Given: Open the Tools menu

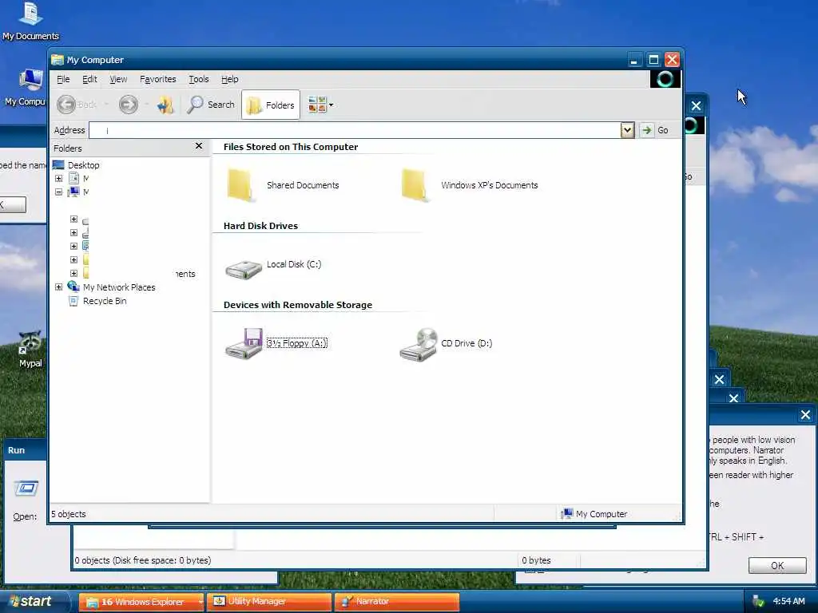Looking at the screenshot, I should click(x=199, y=79).
